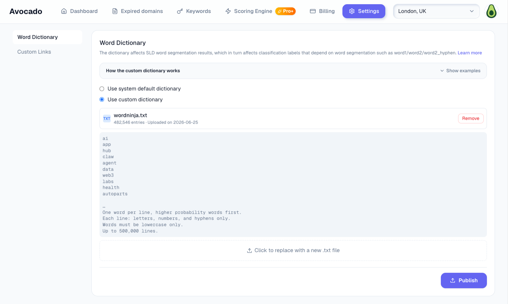Navigate to Billing tab
The image size is (508, 304).
tap(322, 11)
